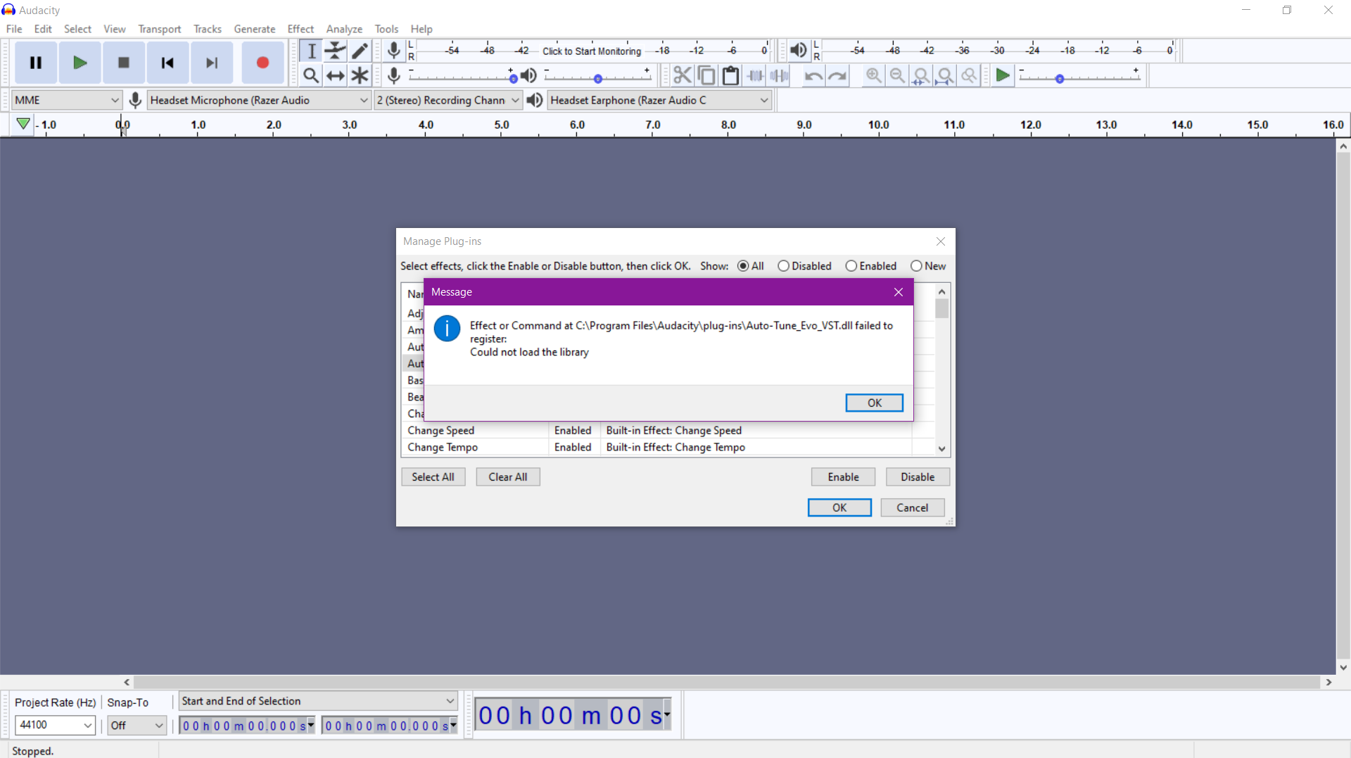Open the Headset Microphone recording device dropdown
The width and height of the screenshot is (1351, 758).
[x=259, y=100]
